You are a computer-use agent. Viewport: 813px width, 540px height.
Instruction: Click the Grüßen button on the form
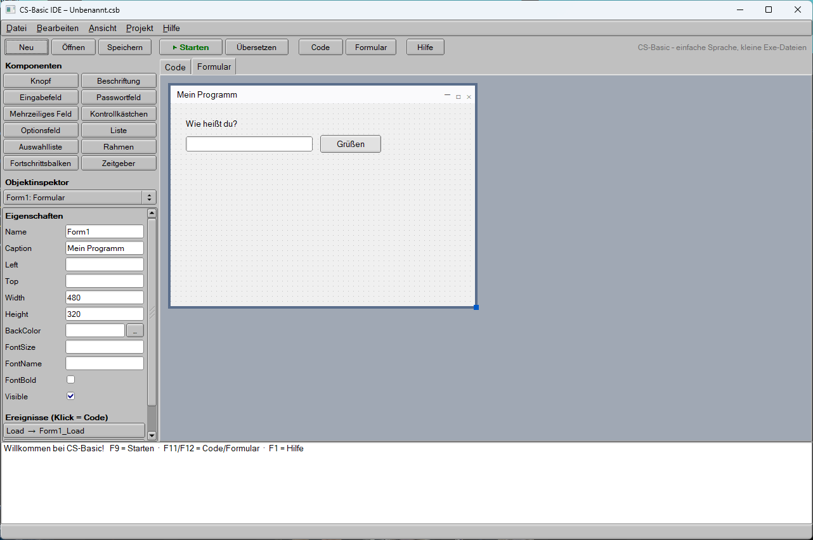point(351,144)
